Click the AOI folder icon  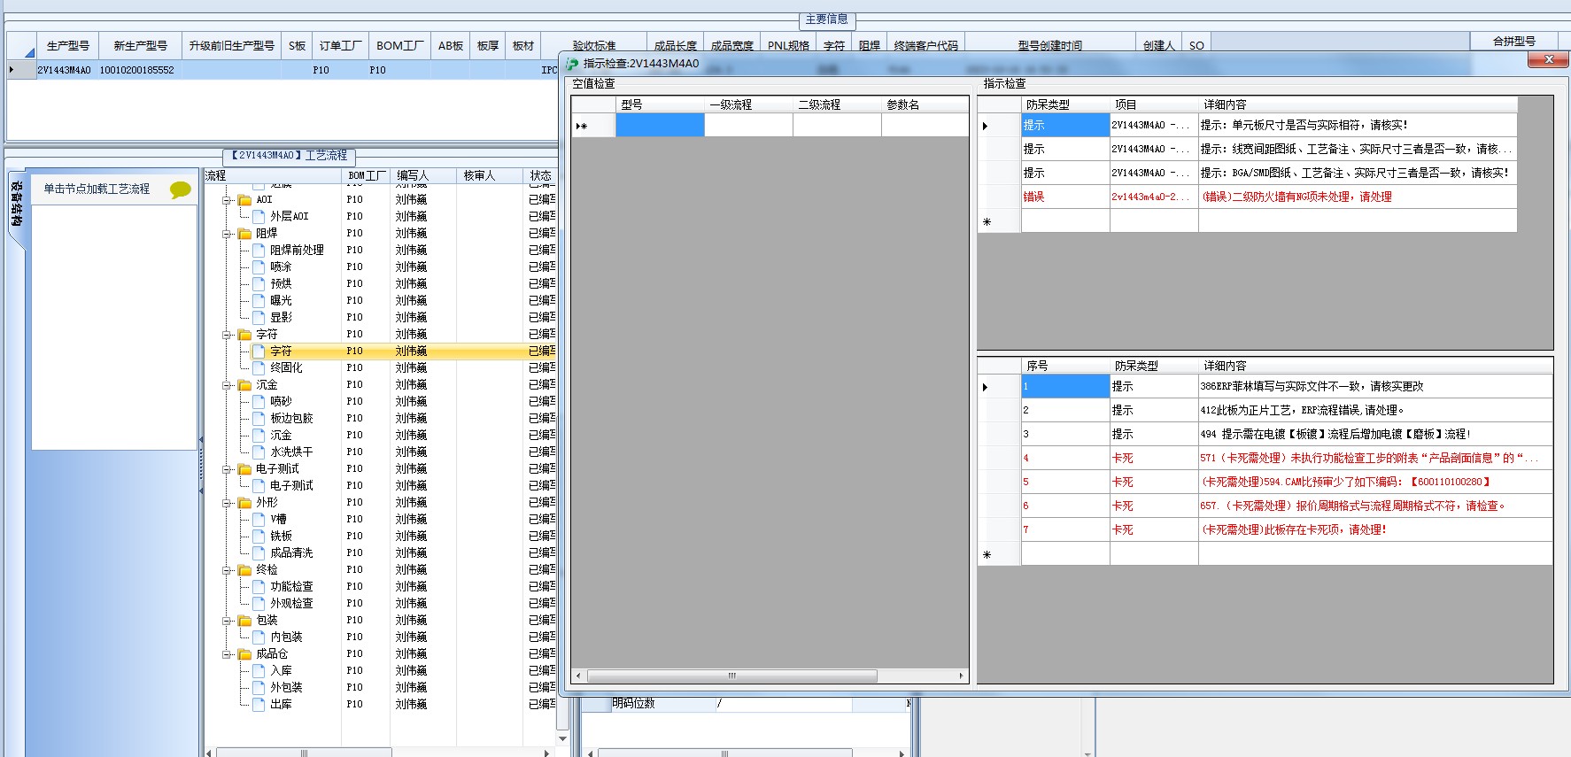[245, 200]
